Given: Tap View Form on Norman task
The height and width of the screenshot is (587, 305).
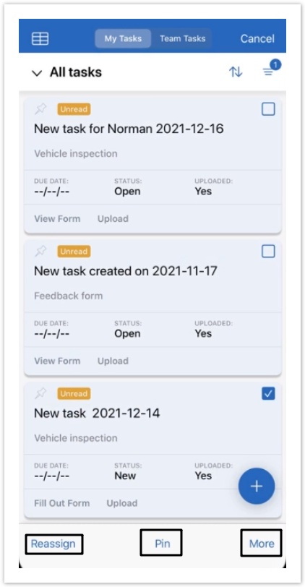Looking at the screenshot, I should coord(57,218).
